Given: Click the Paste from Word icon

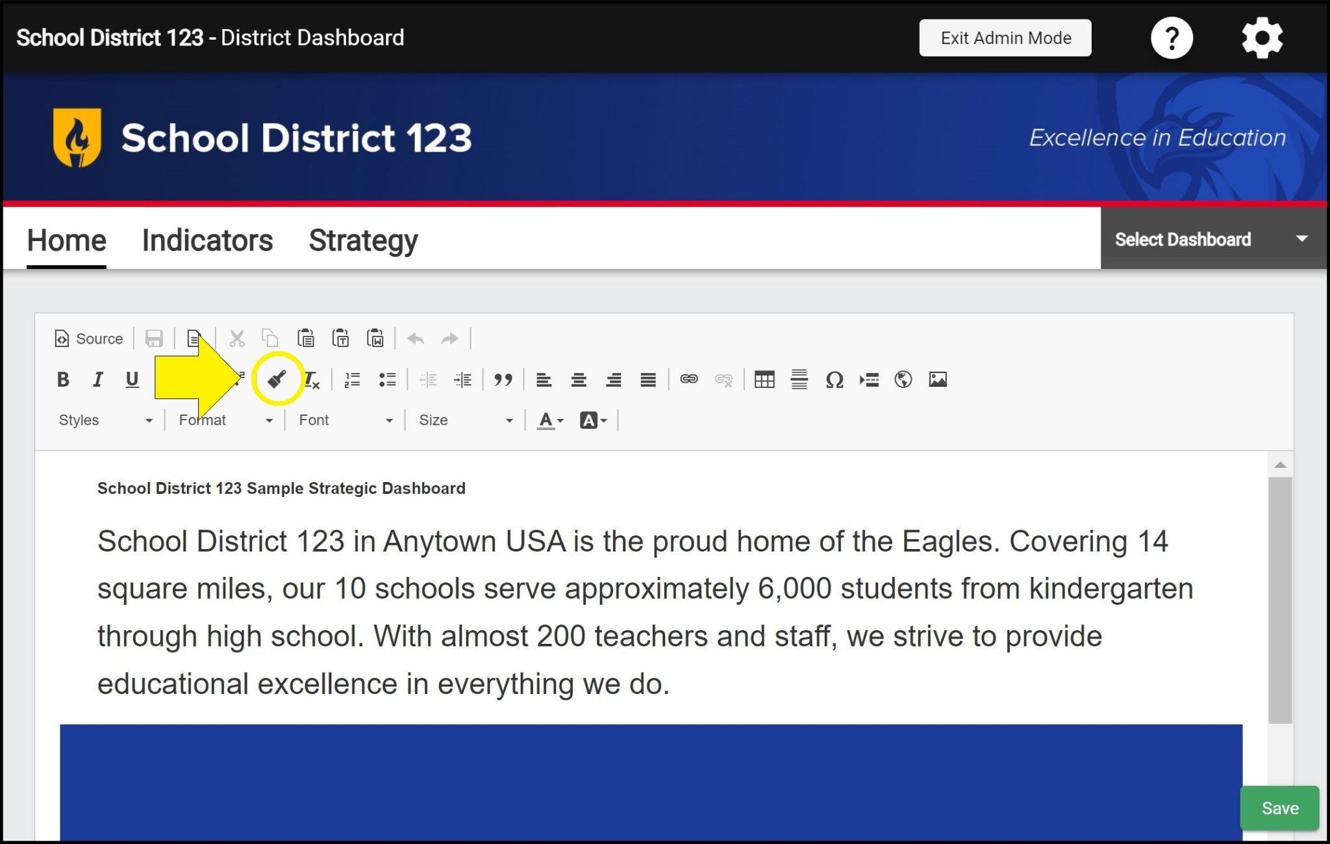Looking at the screenshot, I should tap(375, 339).
